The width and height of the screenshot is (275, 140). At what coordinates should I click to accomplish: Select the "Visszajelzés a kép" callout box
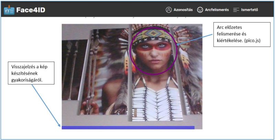pos(31,73)
